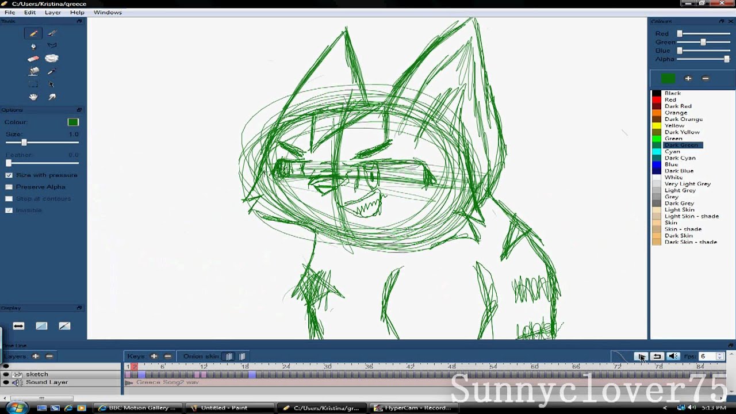The width and height of the screenshot is (736, 414).
Task: Click the horizontal flip display button
Action: [x=18, y=326]
